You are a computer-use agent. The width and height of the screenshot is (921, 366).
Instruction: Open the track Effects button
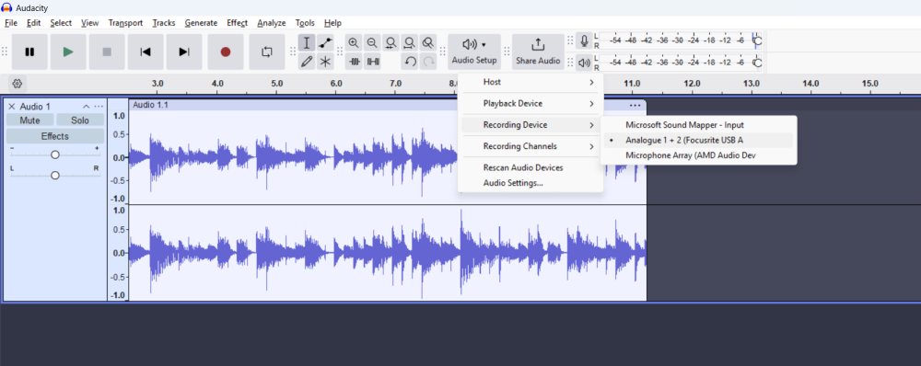[55, 136]
